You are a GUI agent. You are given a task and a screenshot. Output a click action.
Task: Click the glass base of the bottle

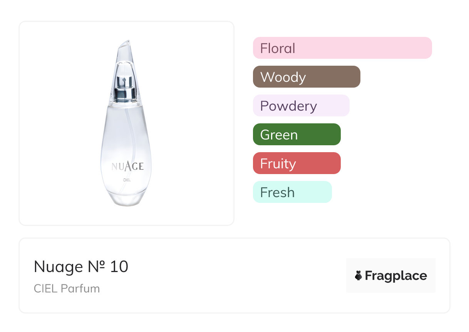click(126, 198)
